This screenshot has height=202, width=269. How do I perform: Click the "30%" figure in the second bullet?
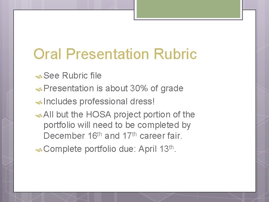(138, 88)
